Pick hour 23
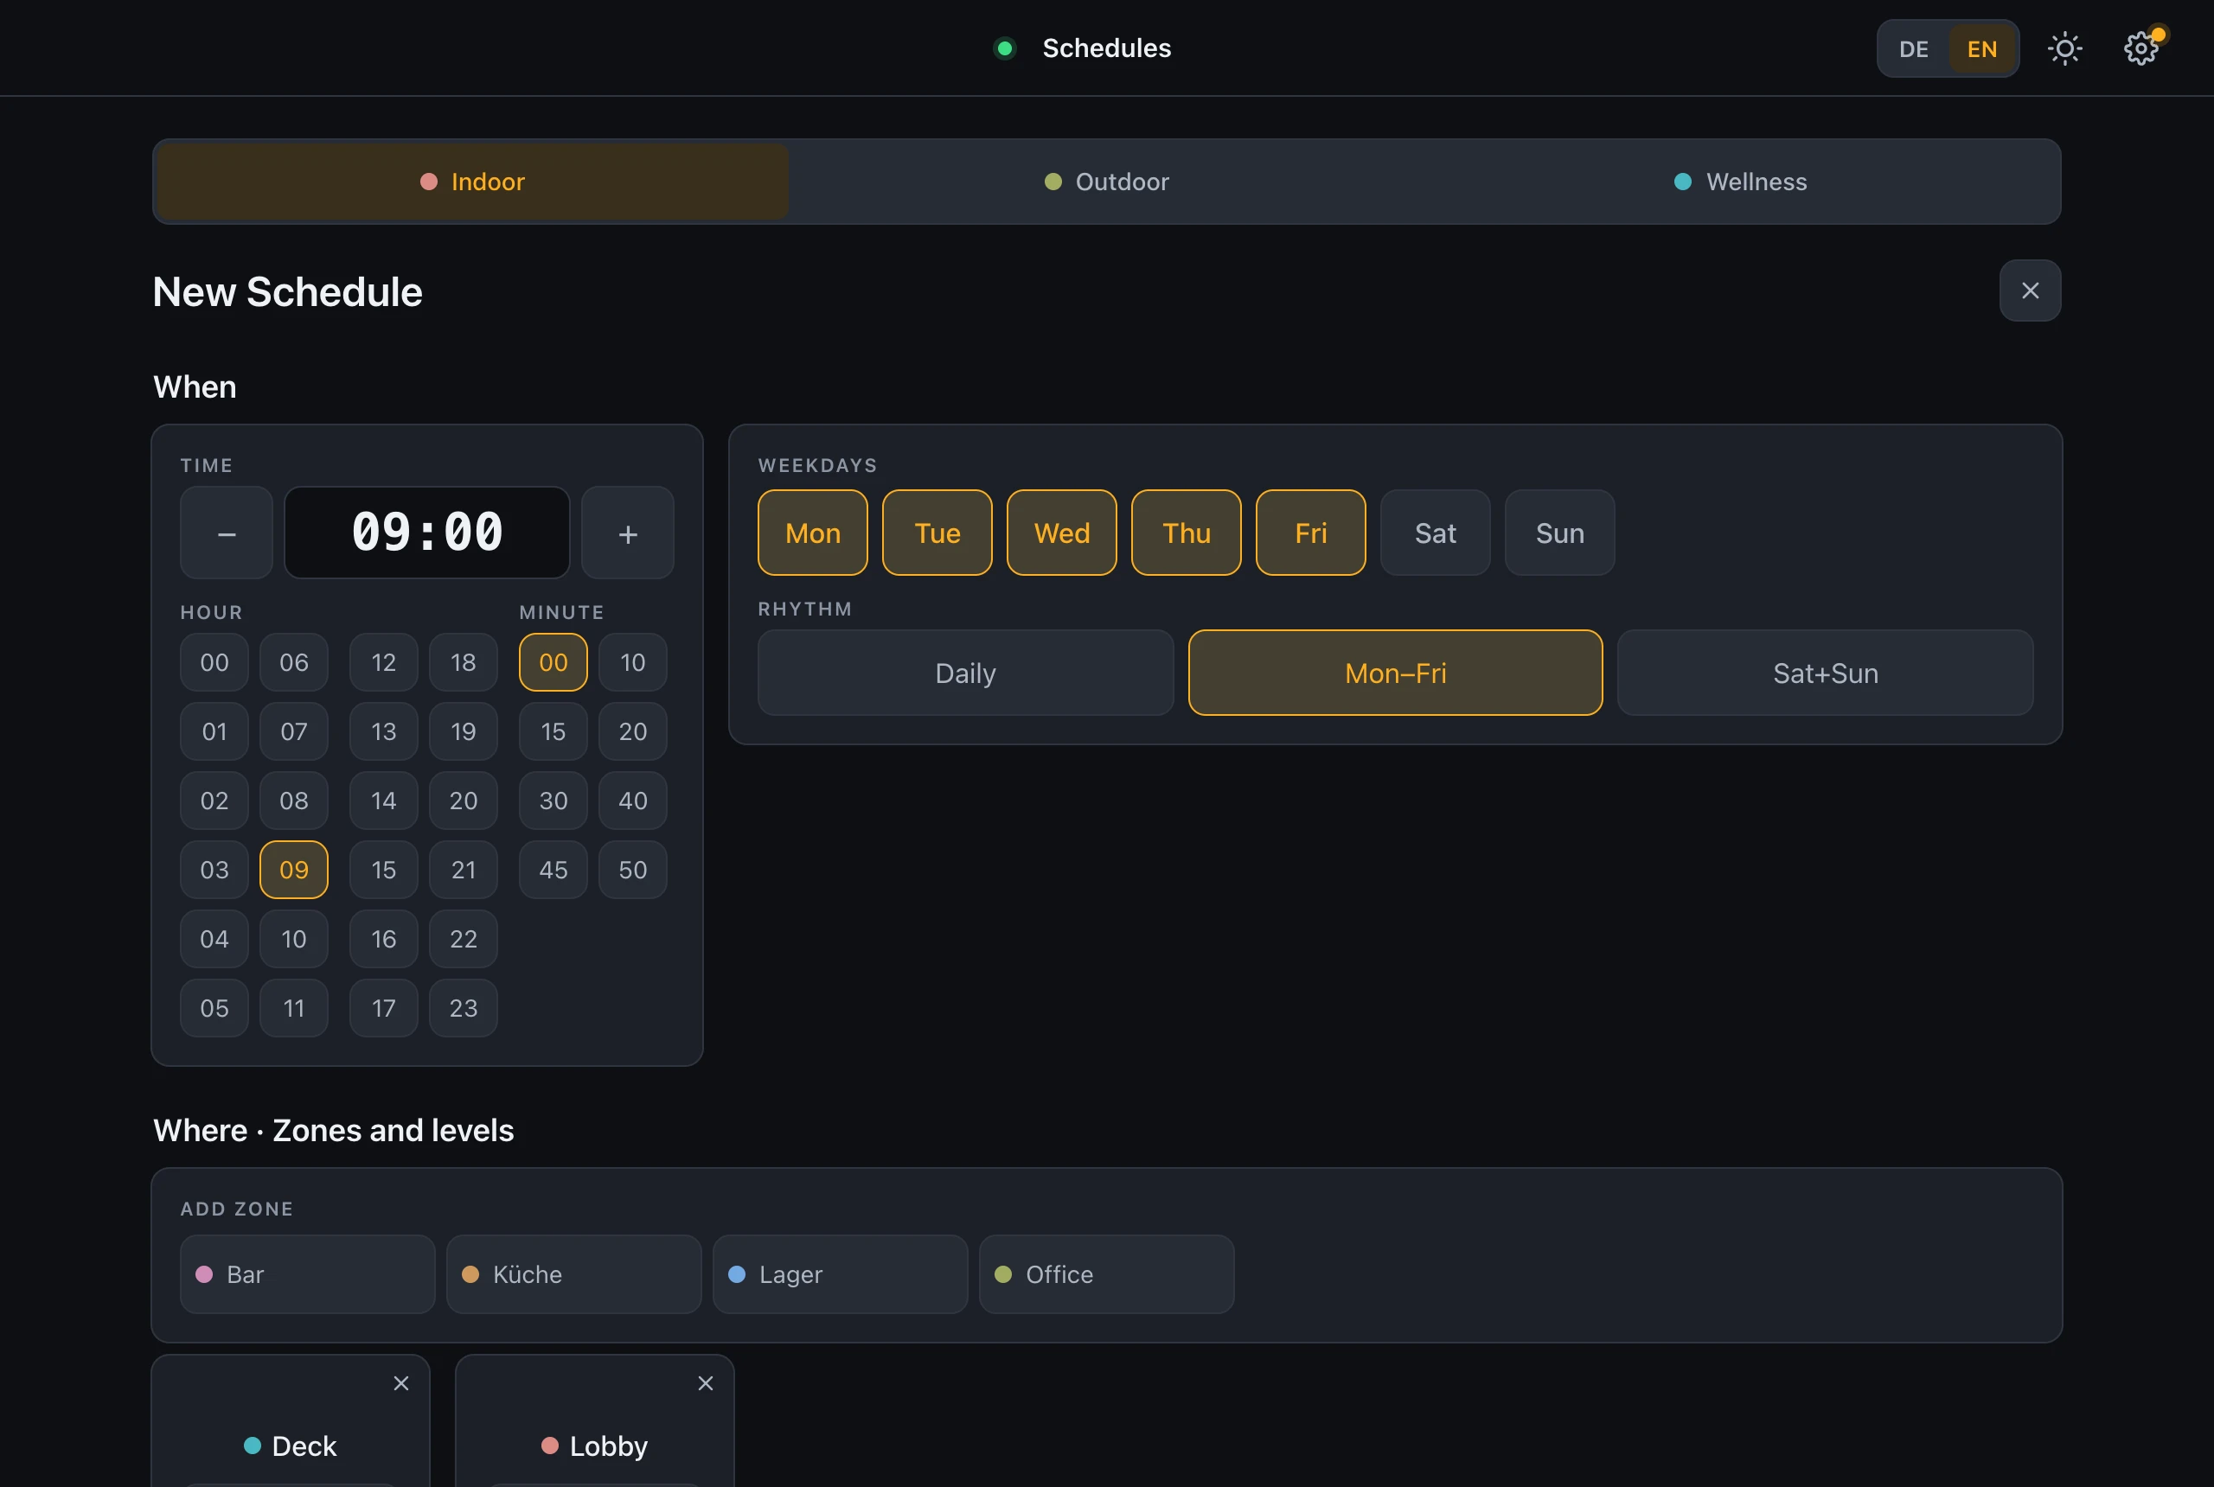 tap(463, 1007)
